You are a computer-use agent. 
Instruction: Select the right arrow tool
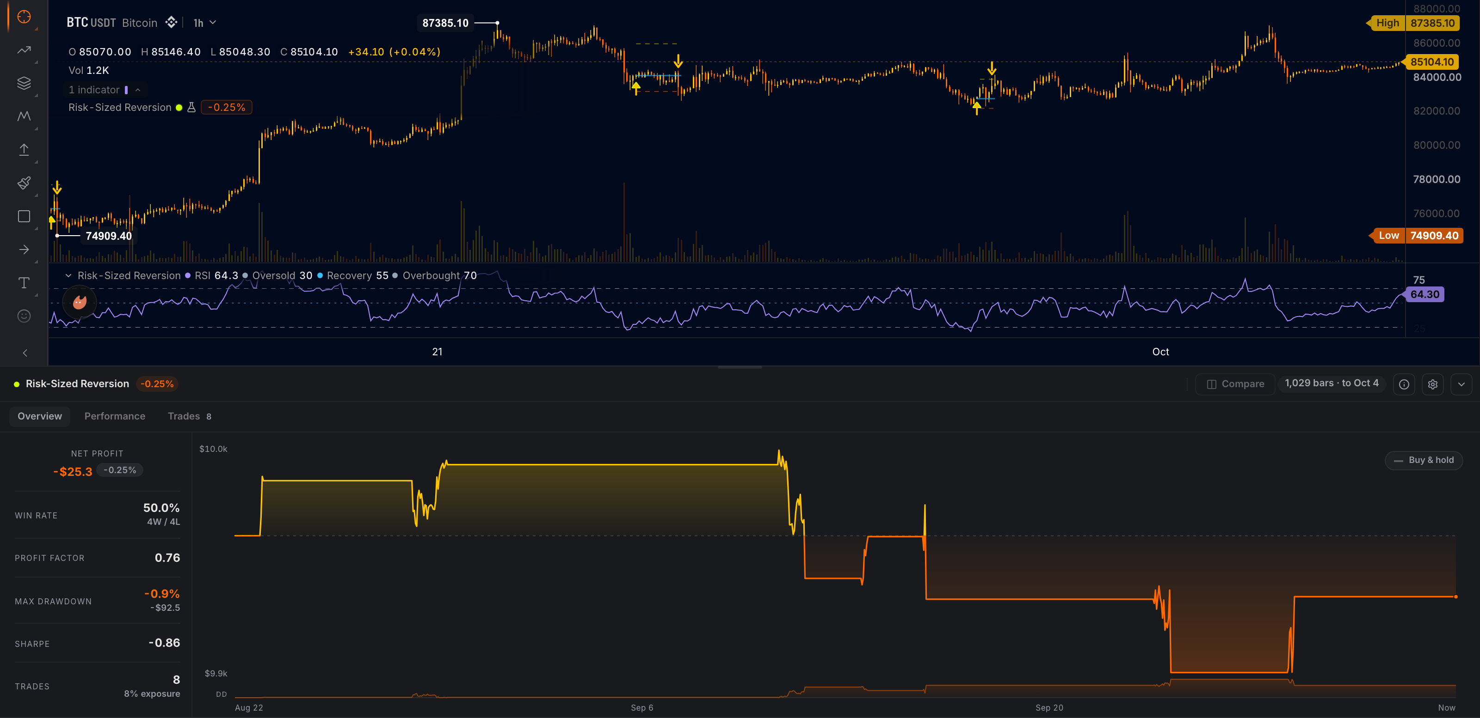24,249
